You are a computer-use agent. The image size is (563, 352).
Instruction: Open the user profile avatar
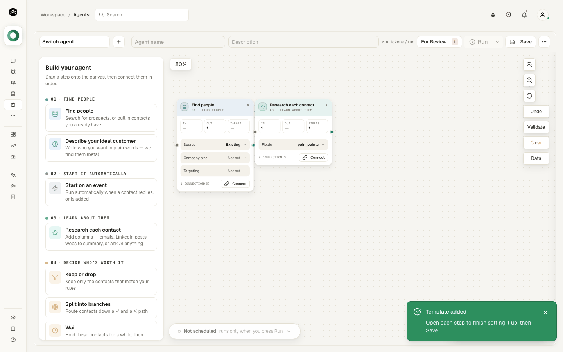coord(543,15)
